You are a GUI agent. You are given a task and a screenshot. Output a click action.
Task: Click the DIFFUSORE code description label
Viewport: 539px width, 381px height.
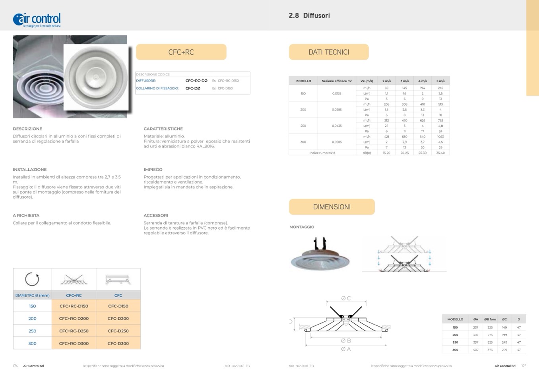coord(146,81)
